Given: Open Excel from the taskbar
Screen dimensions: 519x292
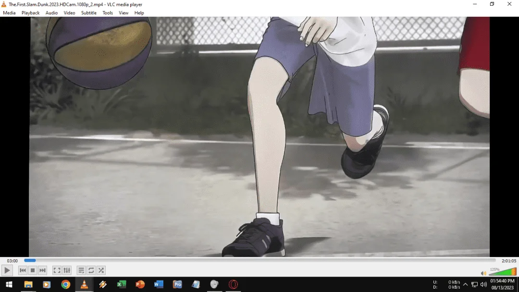Looking at the screenshot, I should point(122,284).
